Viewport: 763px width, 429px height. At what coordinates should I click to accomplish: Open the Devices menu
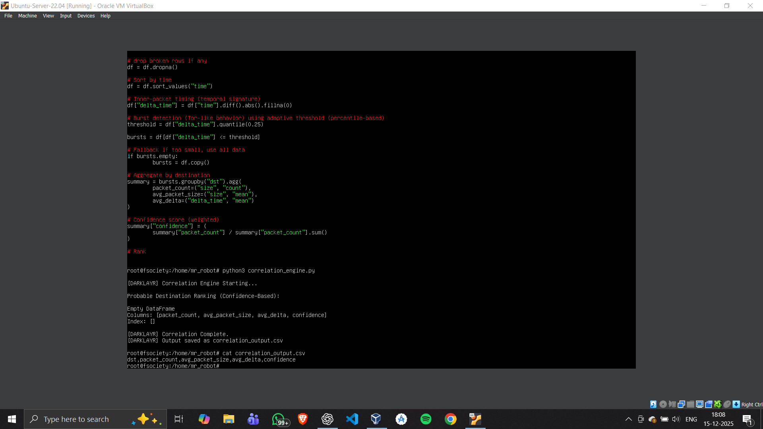pos(86,16)
